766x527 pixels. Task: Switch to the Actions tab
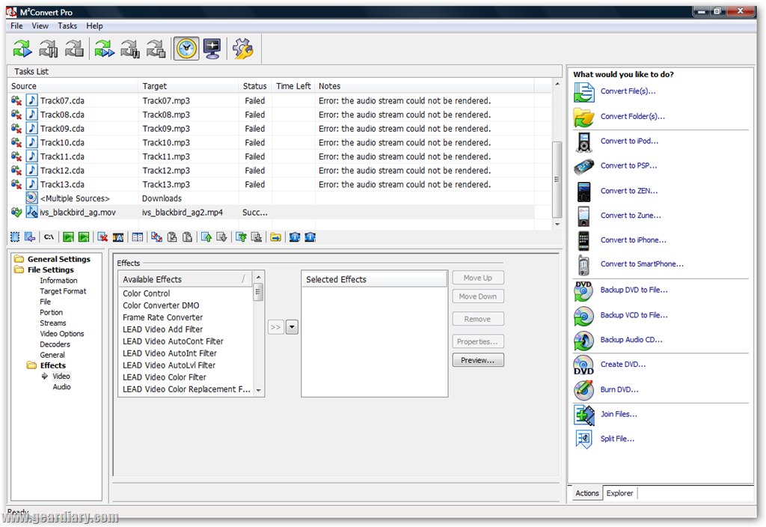click(x=586, y=493)
